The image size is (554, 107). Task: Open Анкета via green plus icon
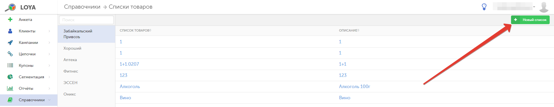click(x=10, y=20)
